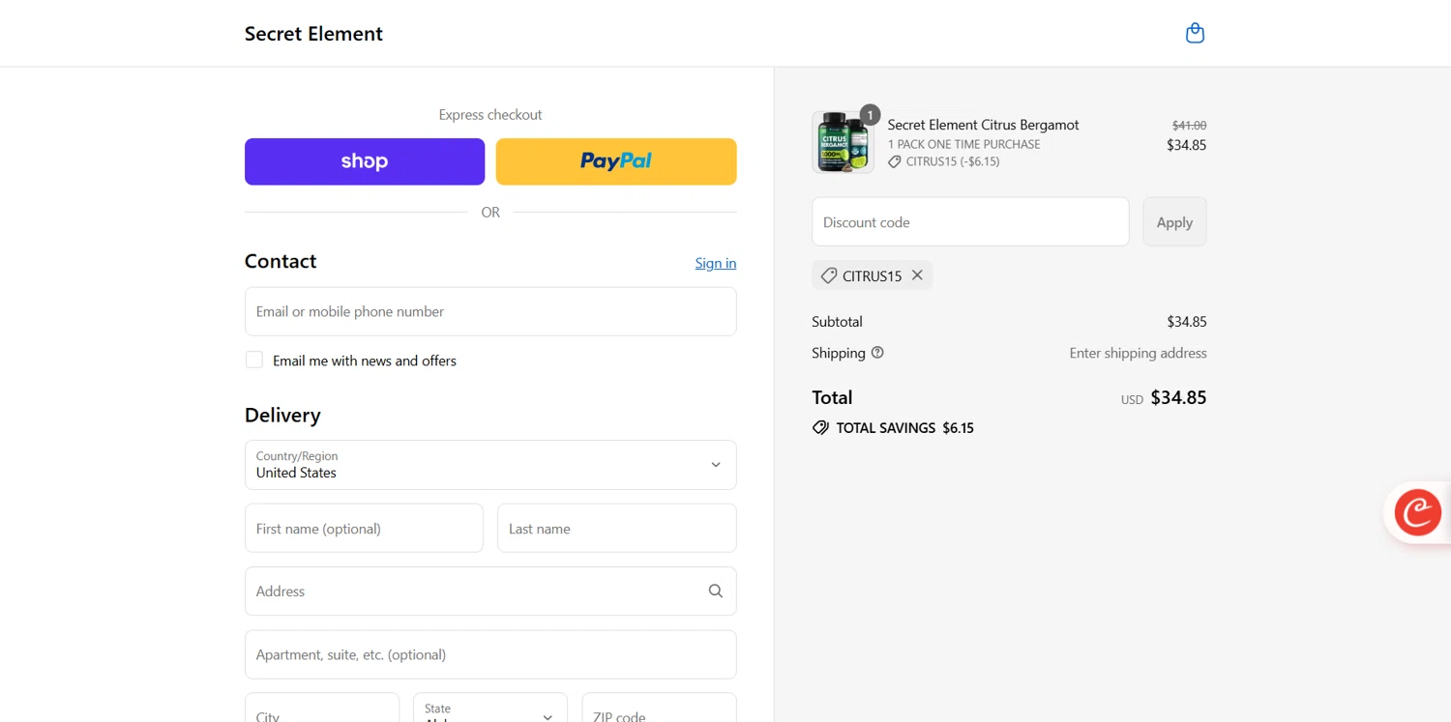The height and width of the screenshot is (722, 1451).
Task: Open the shopping bag cart icon
Action: click(x=1195, y=33)
